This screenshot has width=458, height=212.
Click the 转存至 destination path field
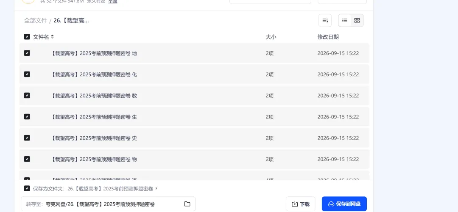[109, 204]
